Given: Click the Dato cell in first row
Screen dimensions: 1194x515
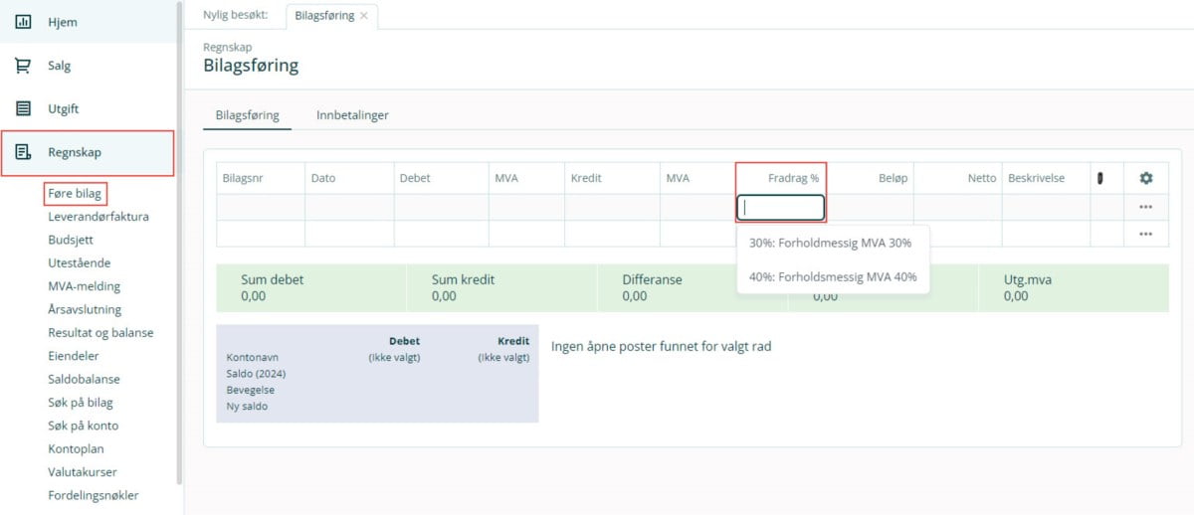Looking at the screenshot, I should pyautogui.click(x=349, y=207).
